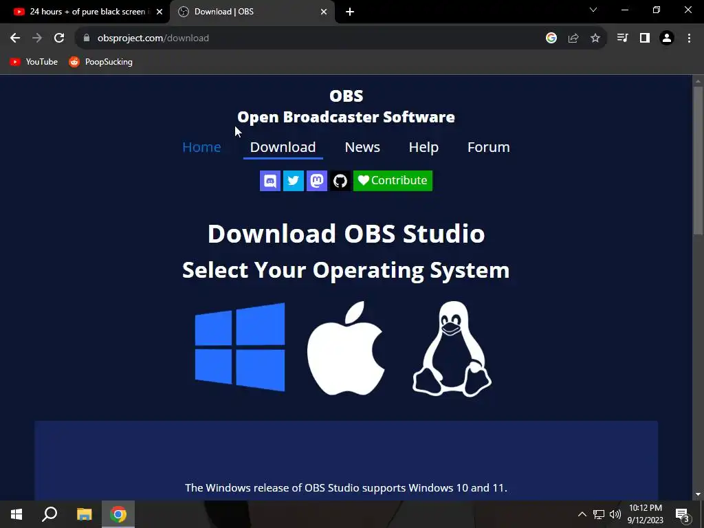Open a new browser tab
Image resolution: width=704 pixels, height=528 pixels.
click(x=350, y=12)
